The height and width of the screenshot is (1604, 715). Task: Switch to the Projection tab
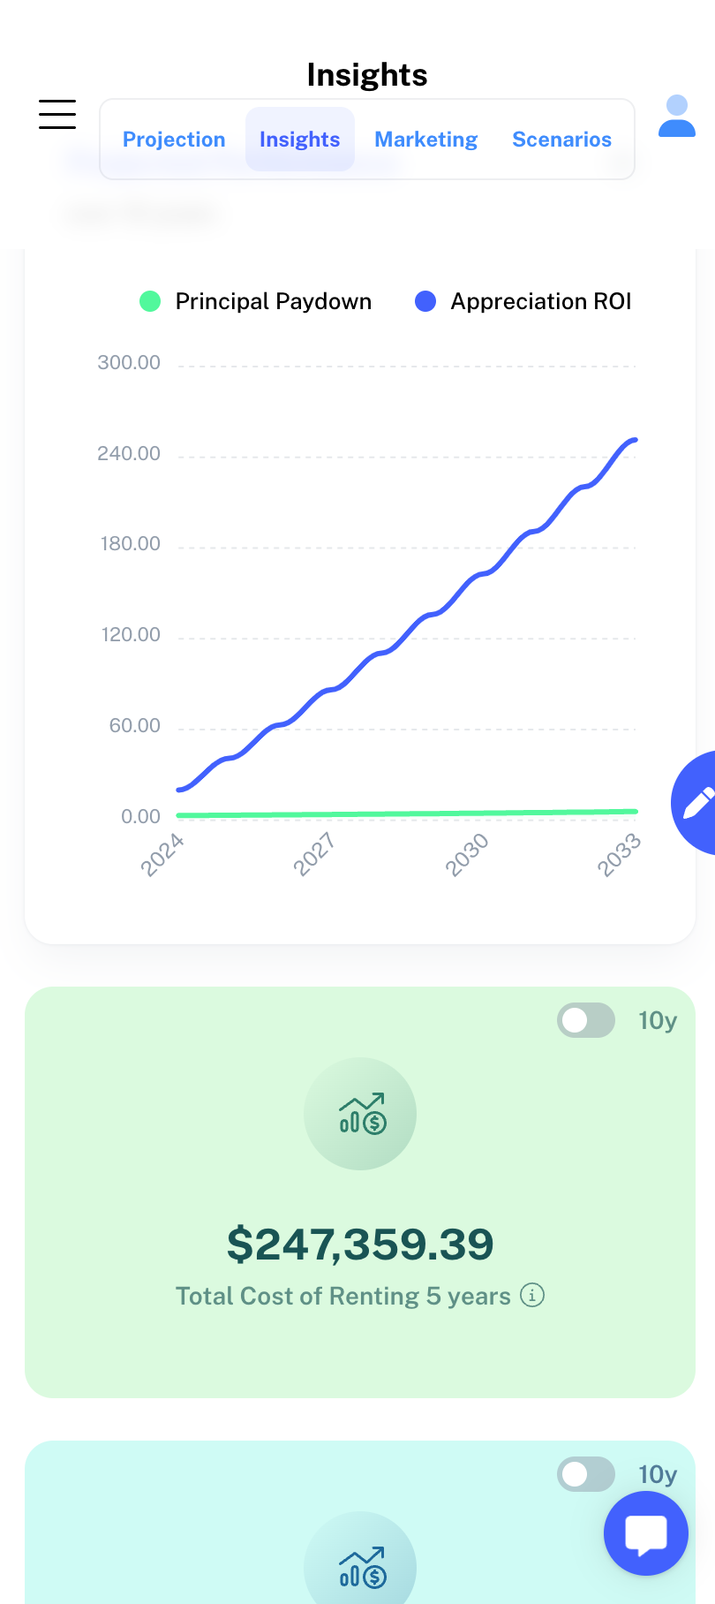coord(174,140)
